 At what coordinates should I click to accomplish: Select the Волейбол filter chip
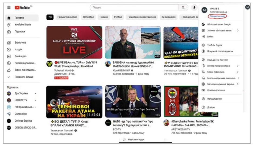click(x=88, y=17)
